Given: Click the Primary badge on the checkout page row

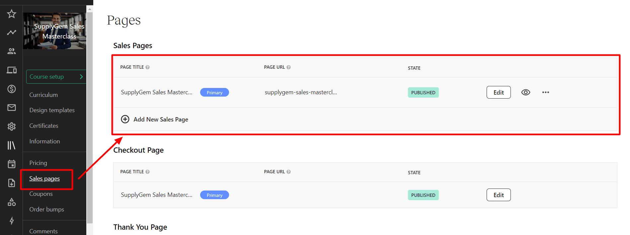Looking at the screenshot, I should coord(214,195).
